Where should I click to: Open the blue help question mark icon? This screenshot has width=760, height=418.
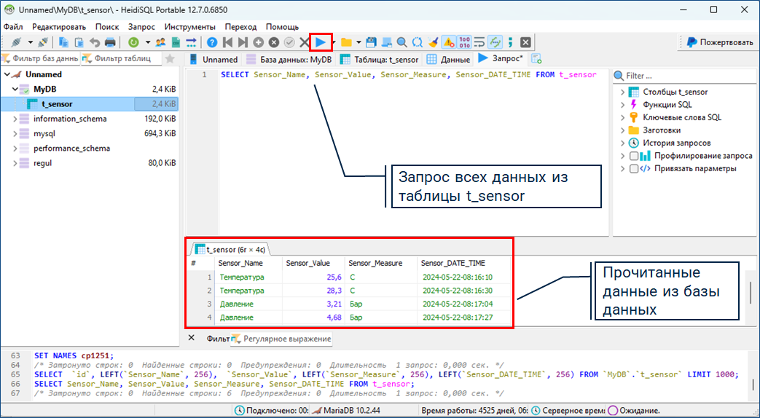pos(212,42)
